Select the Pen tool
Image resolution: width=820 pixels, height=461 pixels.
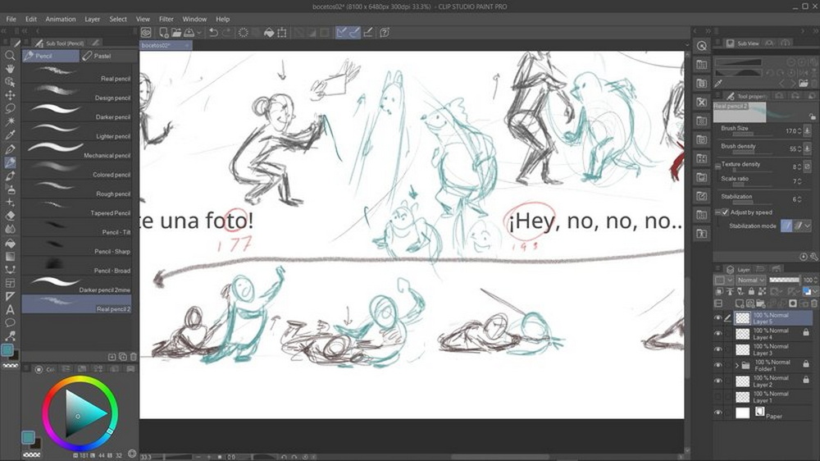tap(9, 148)
